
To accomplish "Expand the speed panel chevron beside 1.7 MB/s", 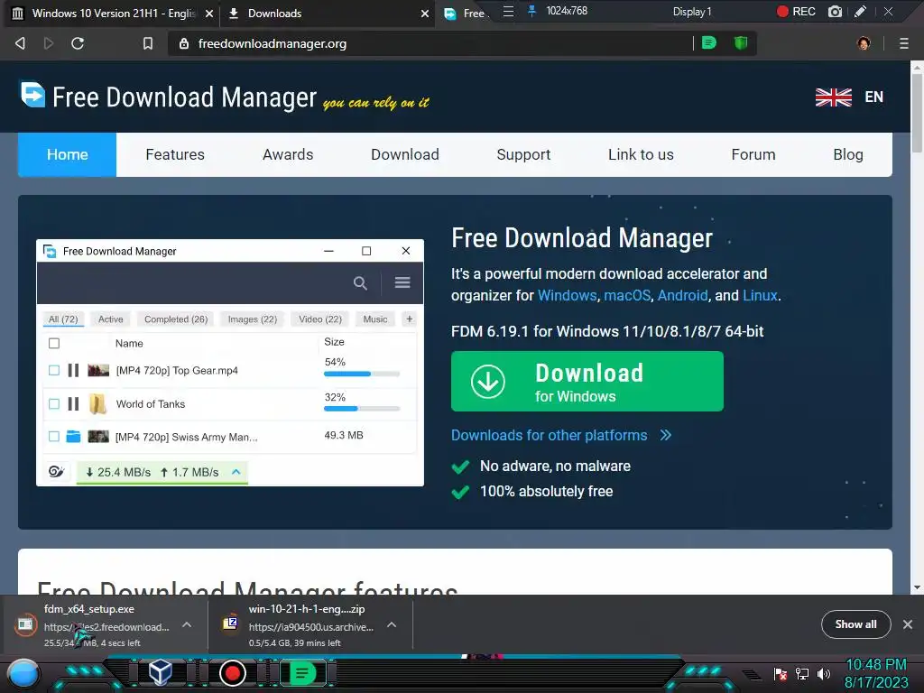I will pos(236,472).
